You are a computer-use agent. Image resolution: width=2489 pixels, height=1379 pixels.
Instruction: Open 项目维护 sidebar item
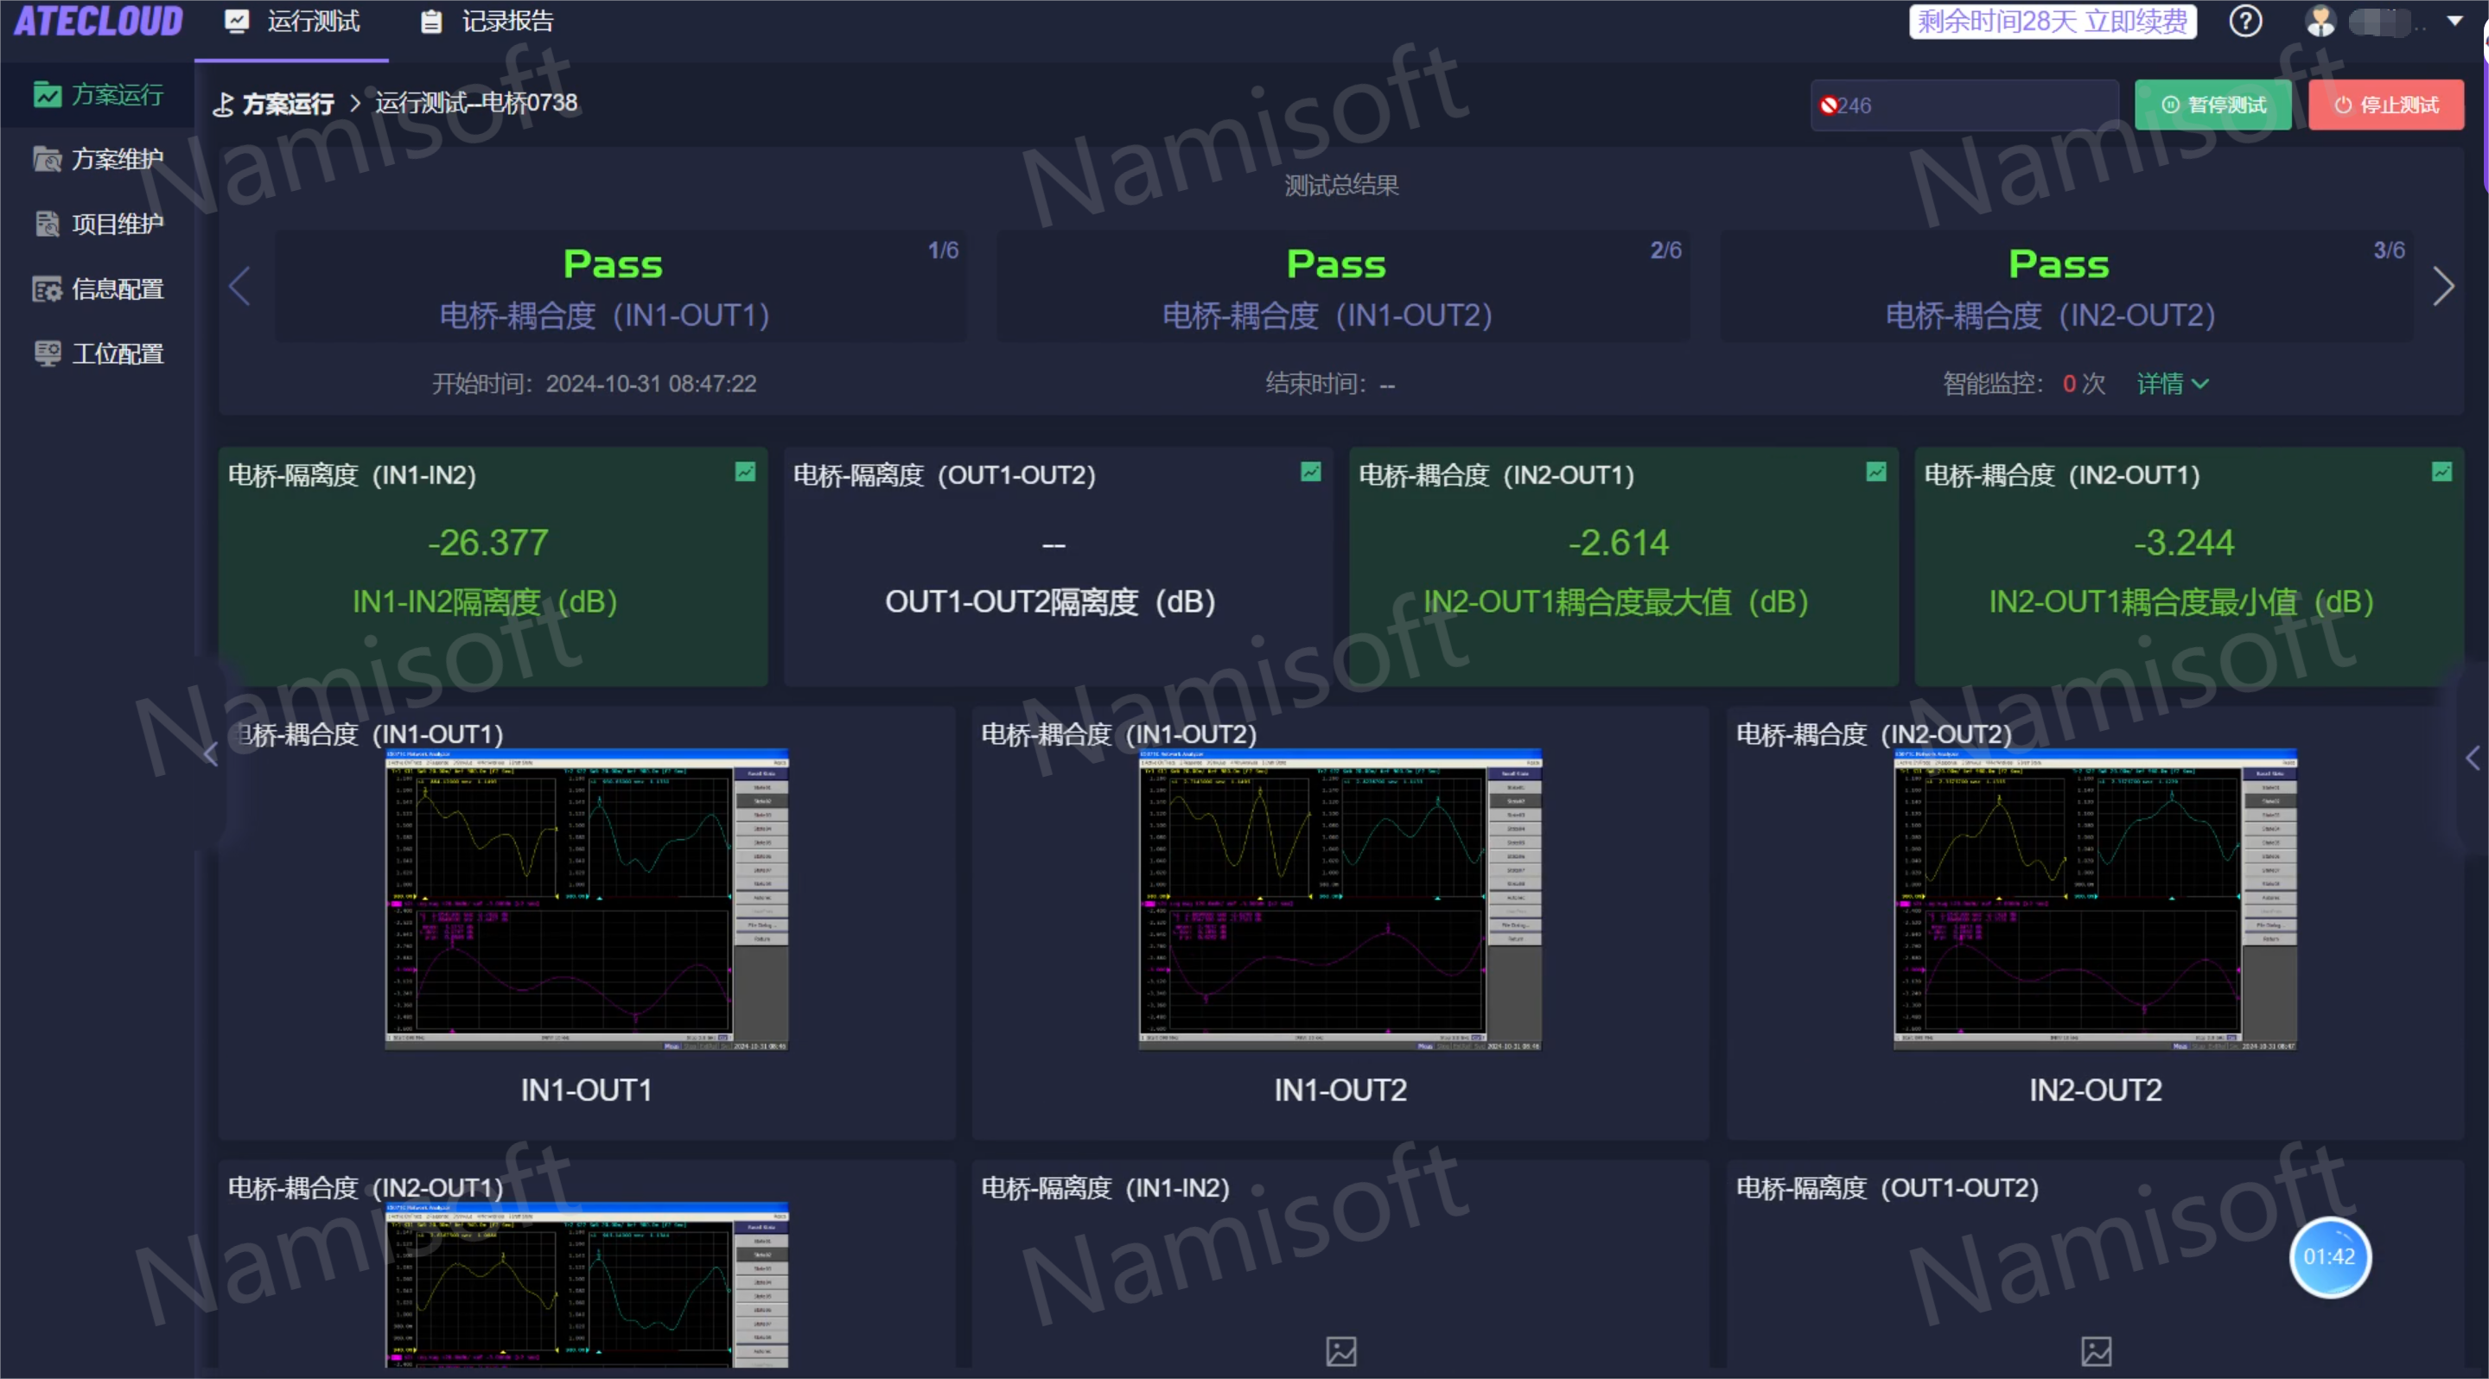(98, 224)
